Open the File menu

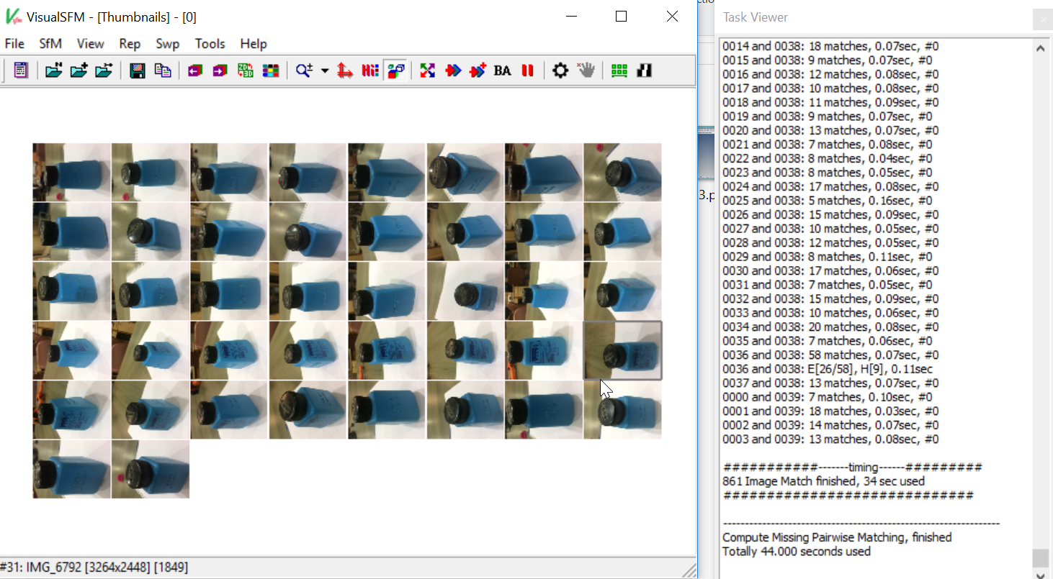14,44
